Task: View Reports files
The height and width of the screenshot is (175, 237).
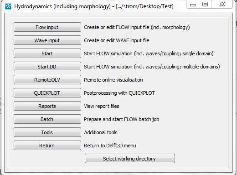Action: point(47,106)
